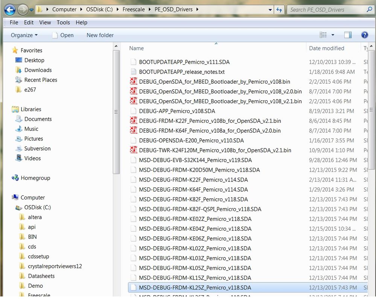Click the Downloads folder icon

(x=18, y=70)
